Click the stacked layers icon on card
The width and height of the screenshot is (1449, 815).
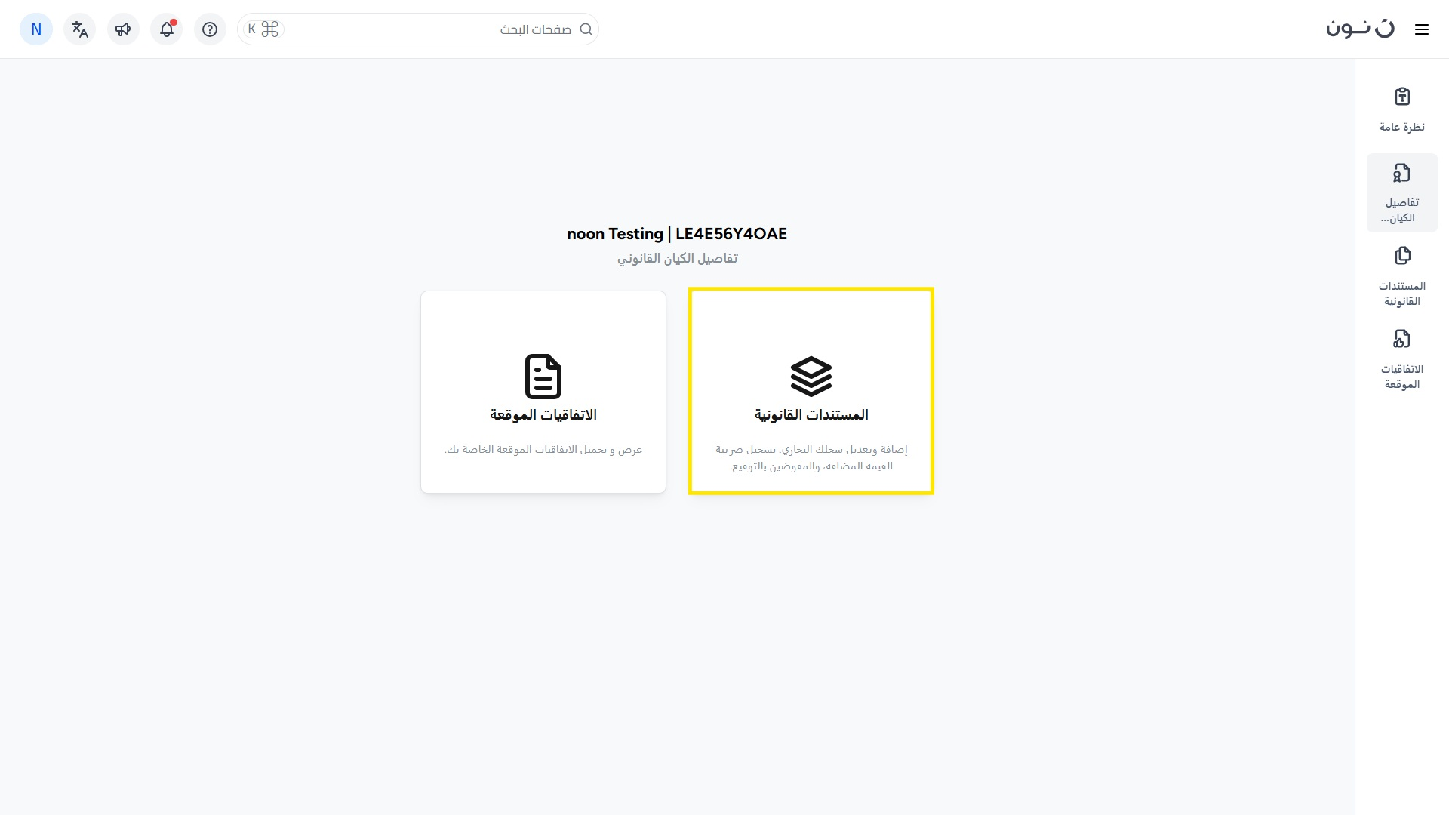[x=811, y=376]
